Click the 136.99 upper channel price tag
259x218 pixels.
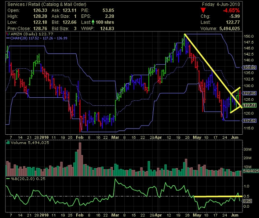[249, 68]
